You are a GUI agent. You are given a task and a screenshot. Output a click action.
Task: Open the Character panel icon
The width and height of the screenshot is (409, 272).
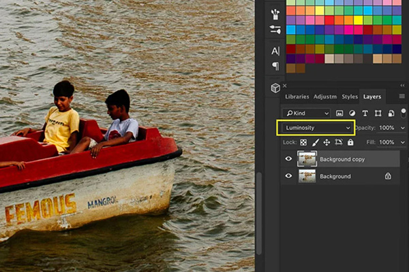[x=275, y=51]
